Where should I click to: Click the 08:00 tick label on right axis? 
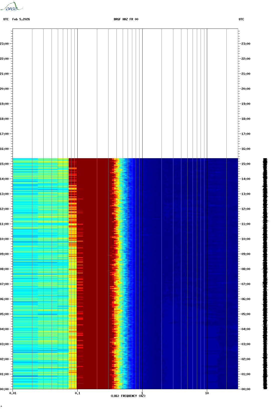click(246, 269)
